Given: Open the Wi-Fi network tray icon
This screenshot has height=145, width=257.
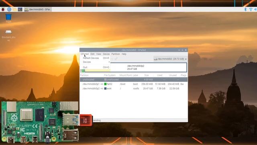Looking at the screenshot, I should coord(251,9).
